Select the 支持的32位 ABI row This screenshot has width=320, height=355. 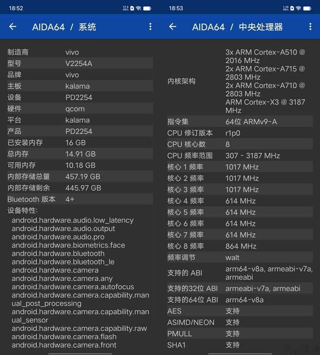(240, 288)
